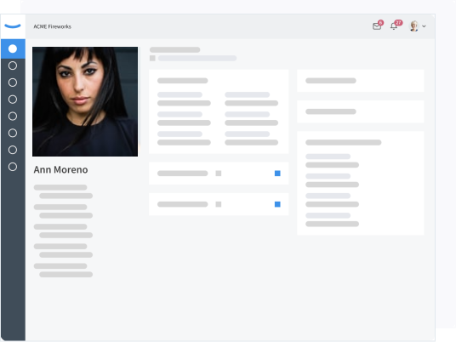Select the fourth sidebar circle icon
The height and width of the screenshot is (342, 456).
tap(13, 100)
